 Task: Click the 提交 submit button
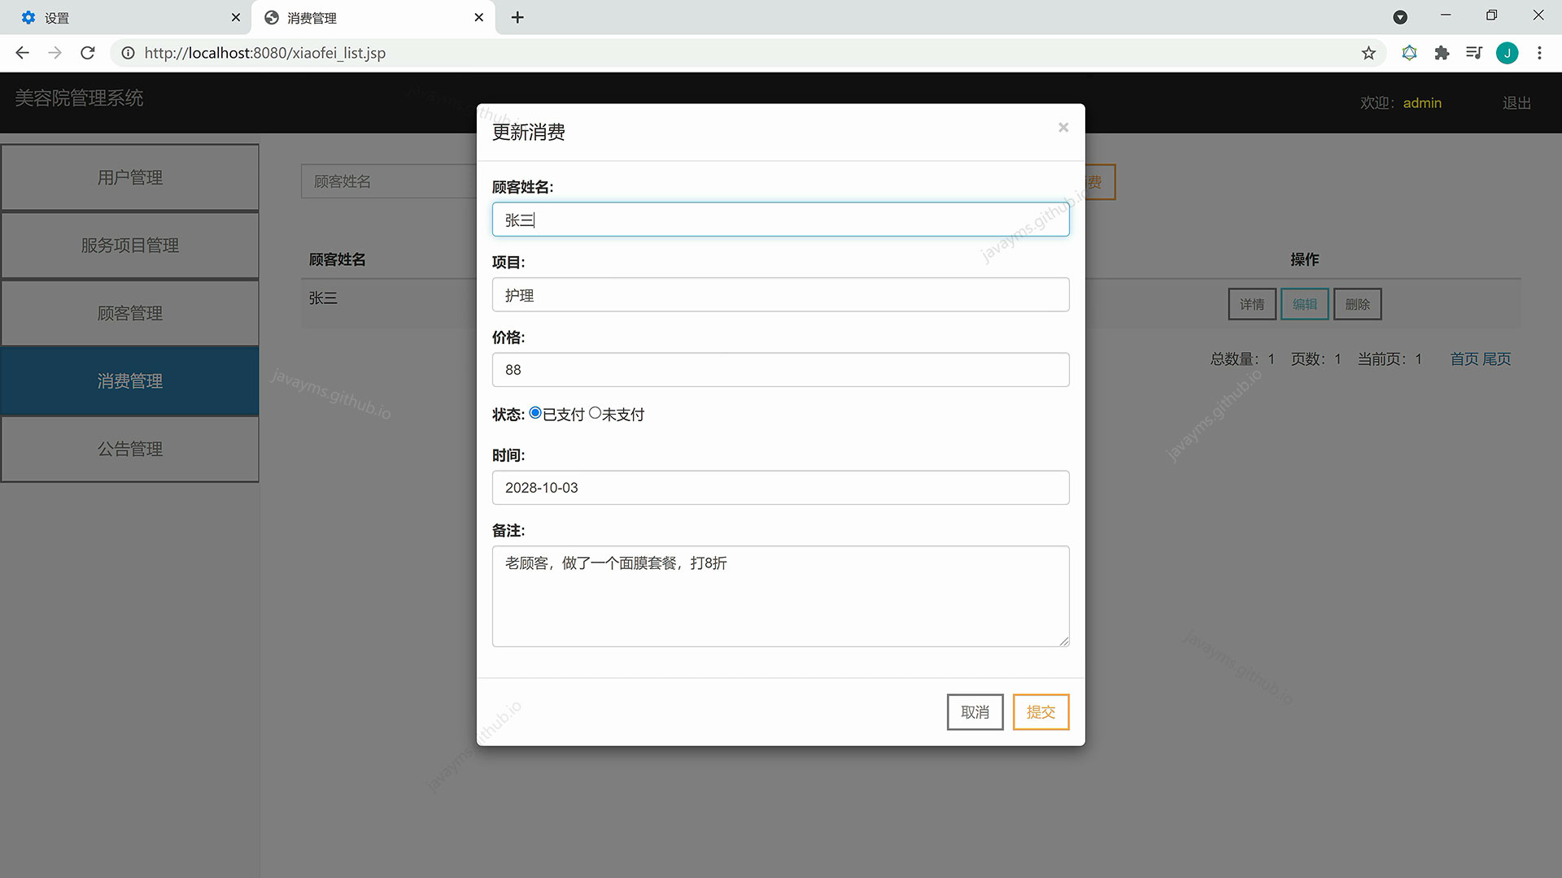1041,712
